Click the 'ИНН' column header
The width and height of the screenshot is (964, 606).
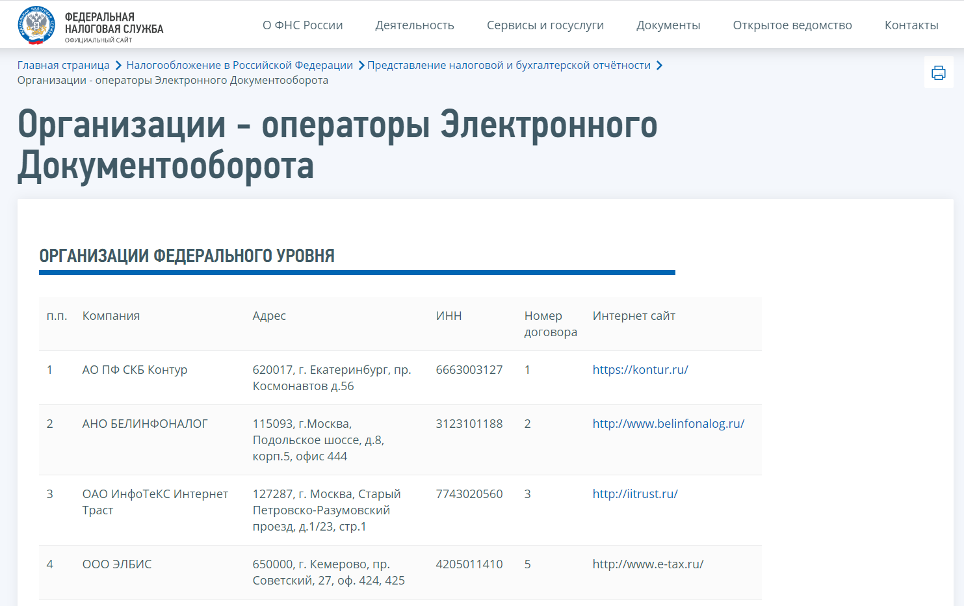click(449, 315)
